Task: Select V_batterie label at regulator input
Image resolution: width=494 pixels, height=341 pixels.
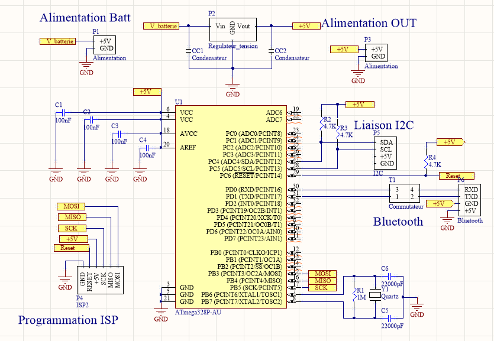Action: pyautogui.click(x=160, y=26)
